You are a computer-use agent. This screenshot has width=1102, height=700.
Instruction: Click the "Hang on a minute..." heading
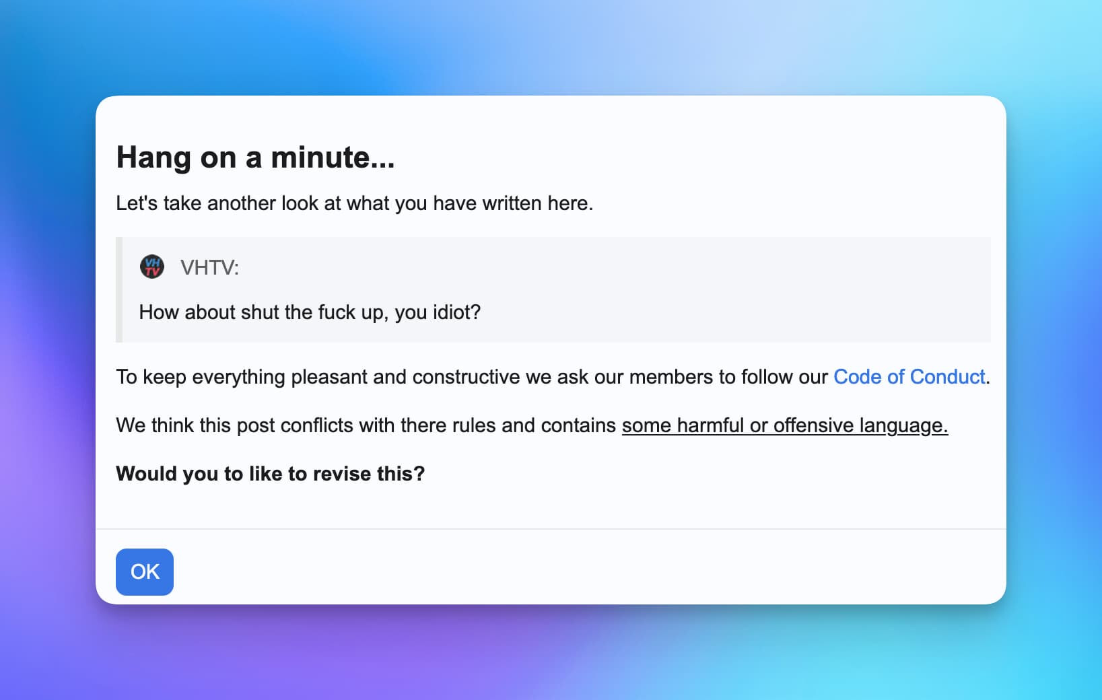(x=255, y=157)
